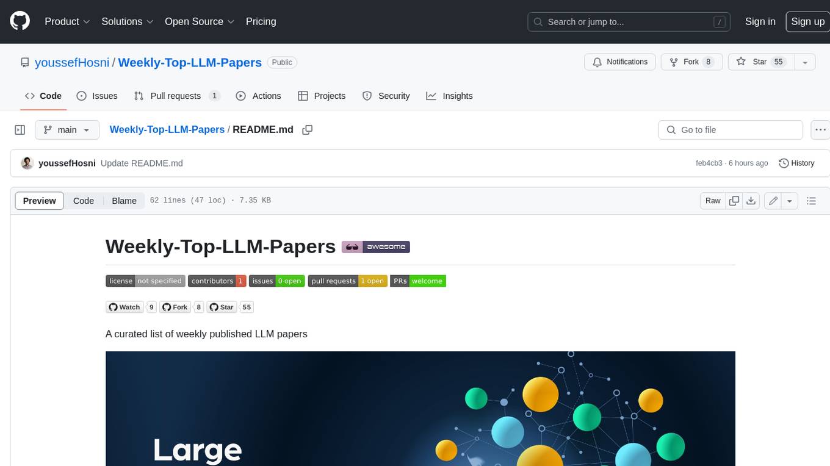Open the README outline list icon
Viewport: 830px width, 466px height.
coord(811,201)
